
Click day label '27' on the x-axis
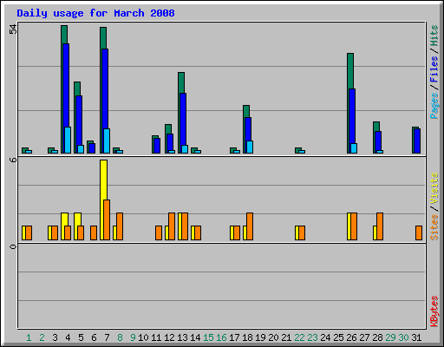[x=364, y=337]
